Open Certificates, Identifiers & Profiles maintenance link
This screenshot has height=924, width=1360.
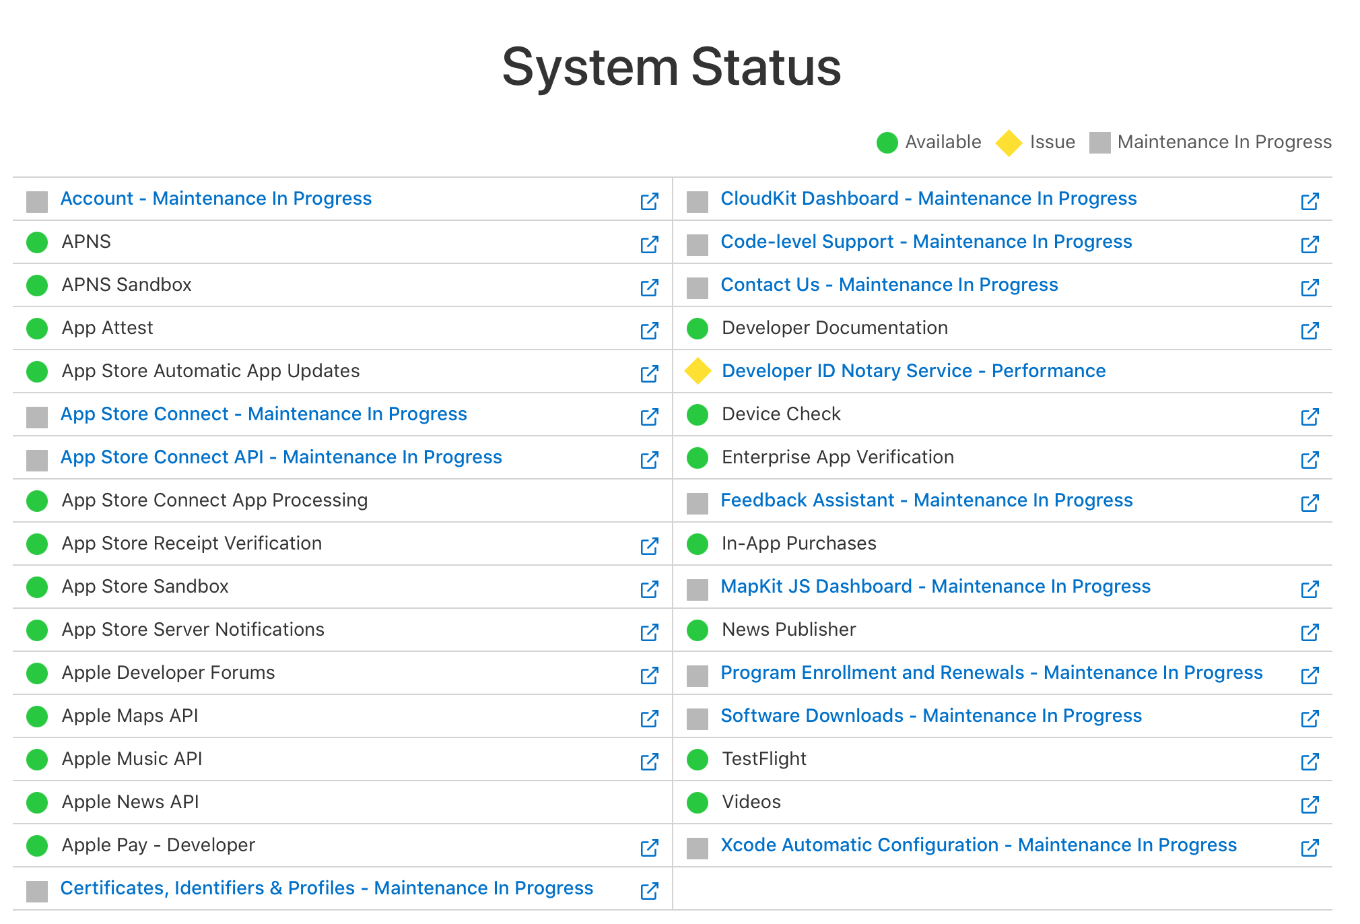click(x=327, y=888)
